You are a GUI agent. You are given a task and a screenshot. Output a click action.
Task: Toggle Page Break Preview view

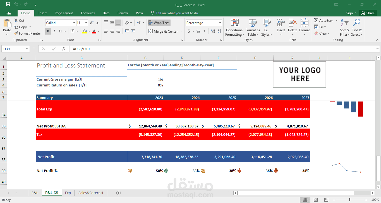click(326, 200)
